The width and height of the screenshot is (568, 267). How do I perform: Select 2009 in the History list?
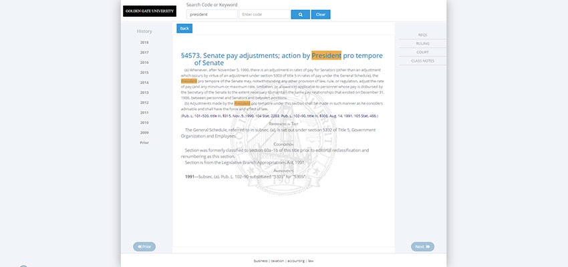pyautogui.click(x=144, y=133)
